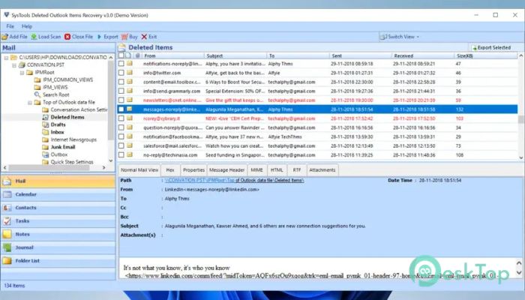Image resolution: width=525 pixels, height=300 pixels.
Task: Click the CONVATION.PST file icon
Action: coord(22,65)
